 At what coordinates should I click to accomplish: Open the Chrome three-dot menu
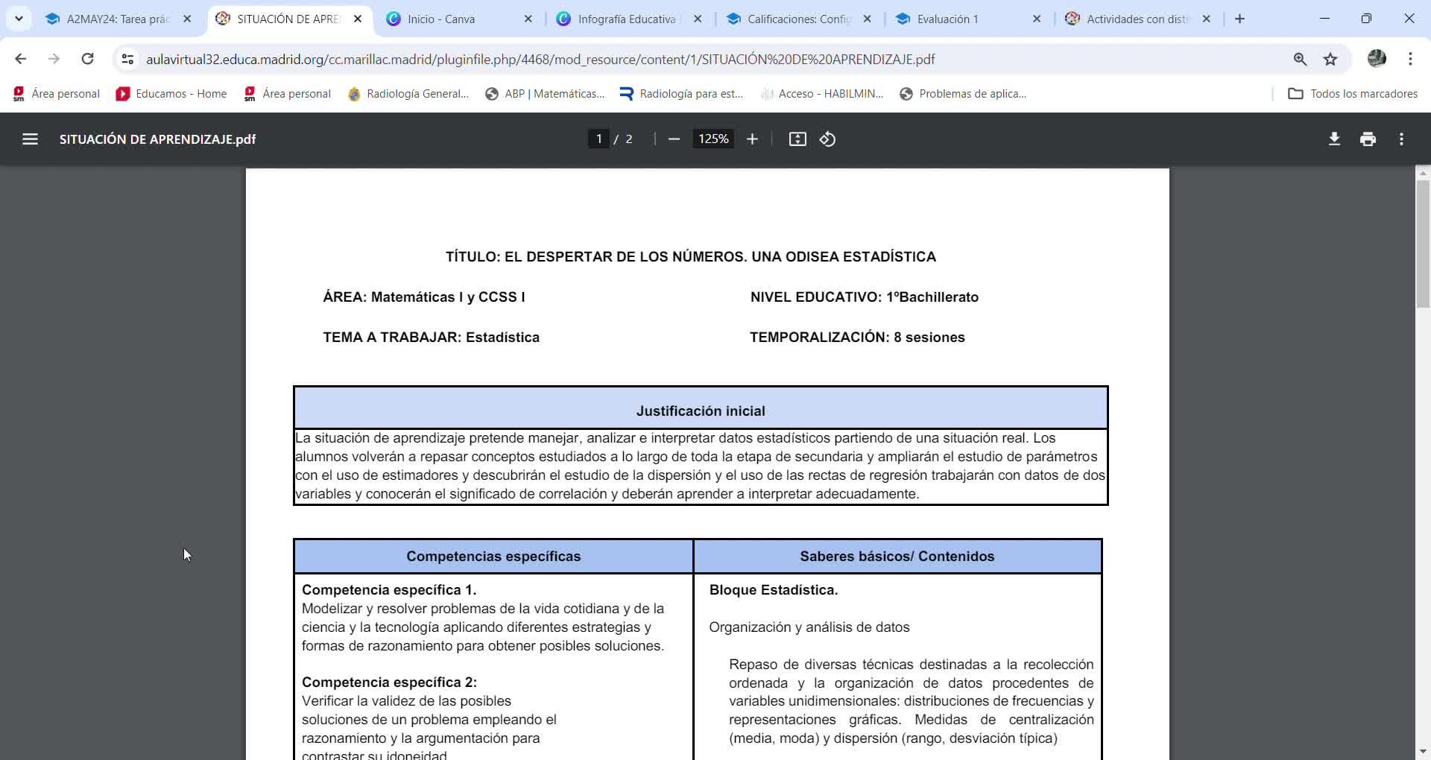click(x=1410, y=59)
